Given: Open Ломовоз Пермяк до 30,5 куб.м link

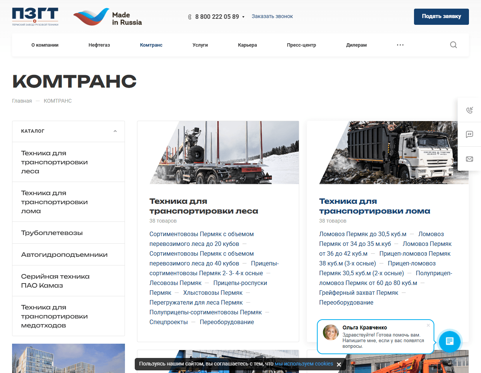Looking at the screenshot, I should (363, 234).
